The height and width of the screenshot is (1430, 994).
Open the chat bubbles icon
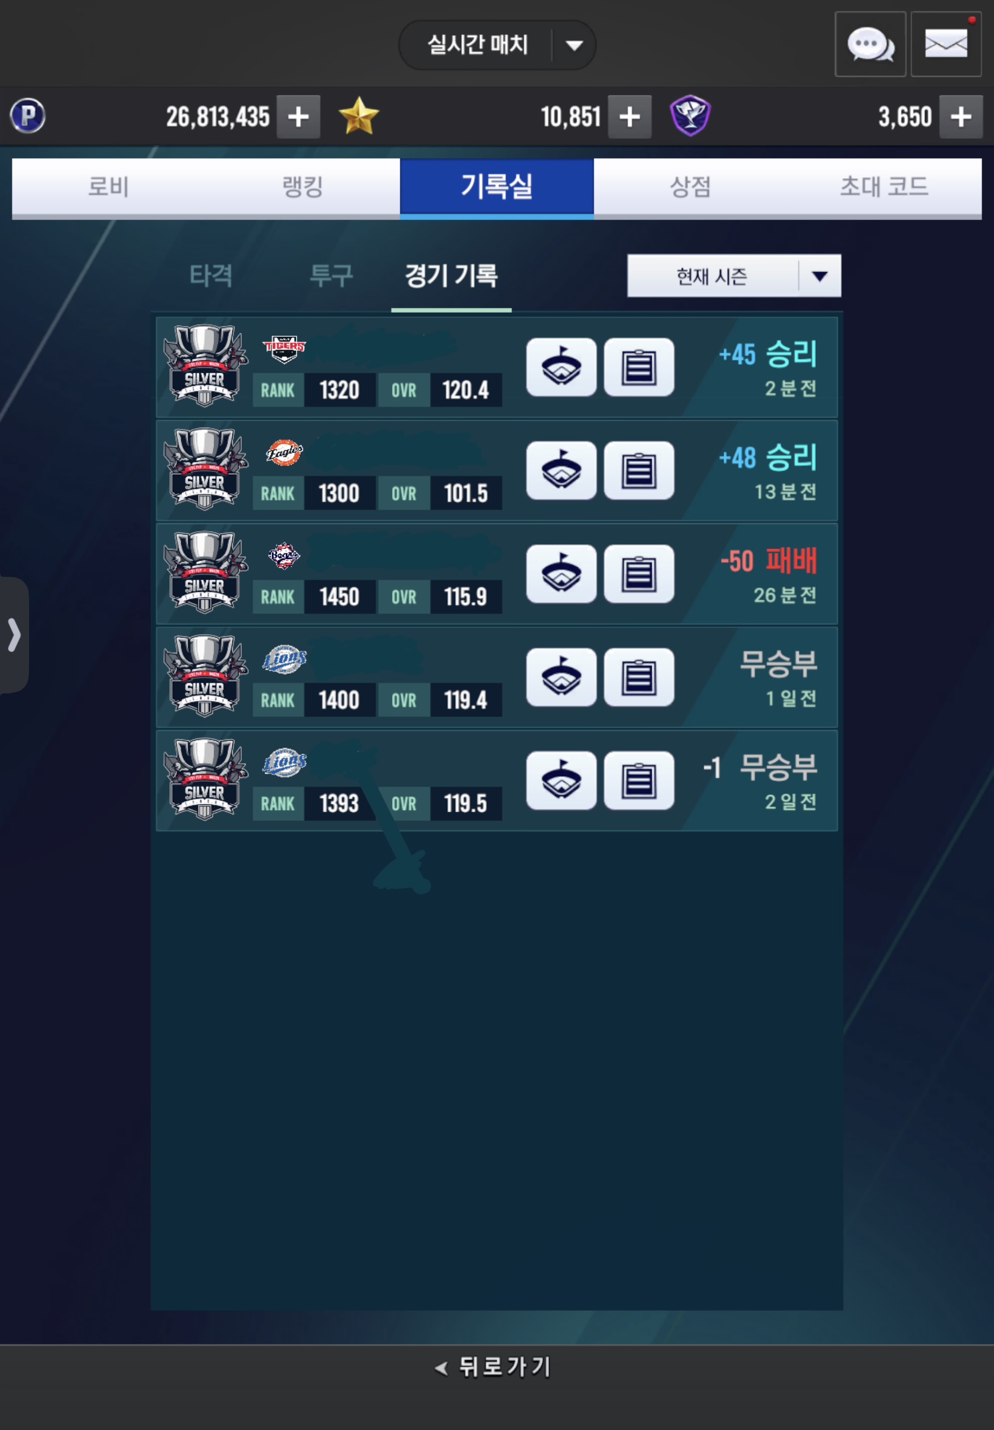click(870, 44)
